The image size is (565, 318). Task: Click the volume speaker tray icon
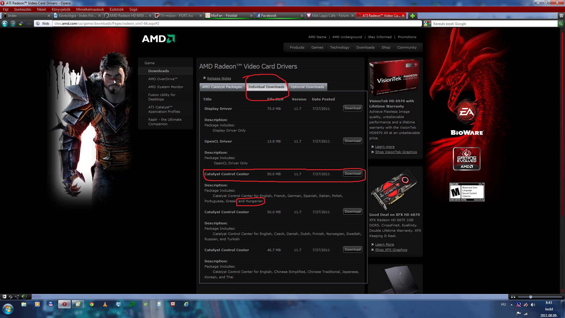click(x=533, y=305)
